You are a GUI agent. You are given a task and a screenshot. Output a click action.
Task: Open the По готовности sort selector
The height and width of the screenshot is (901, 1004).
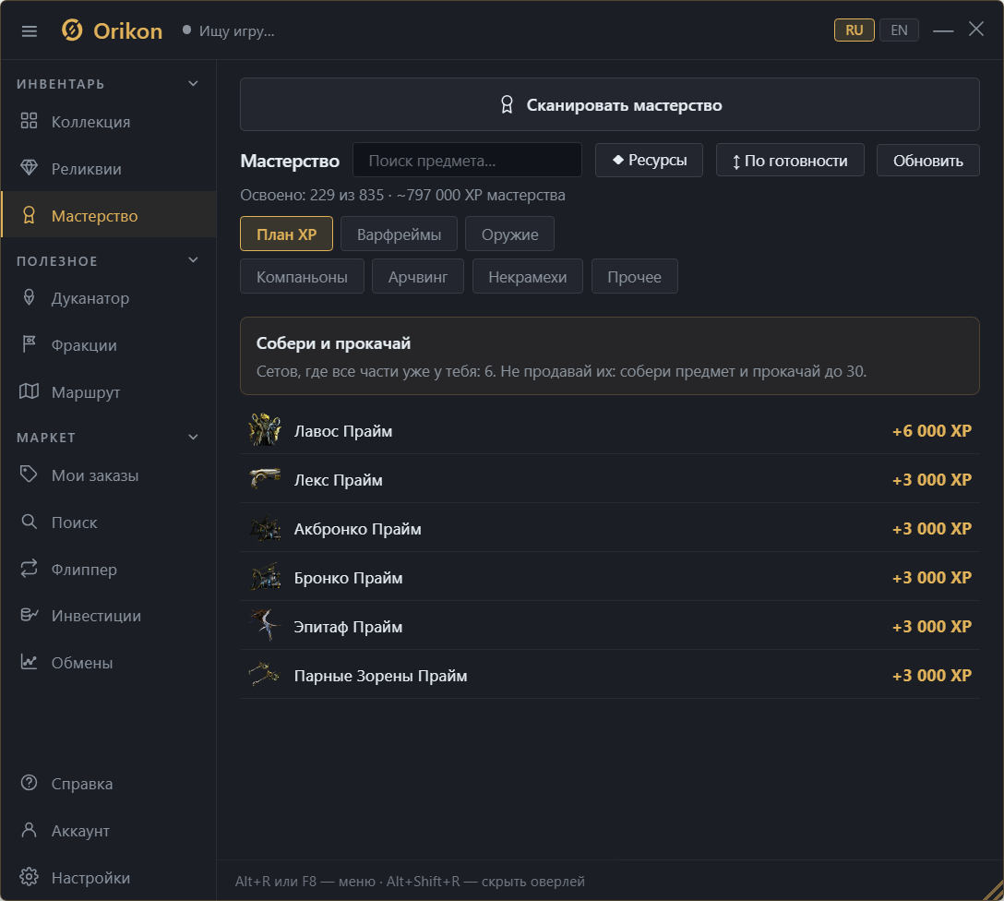click(790, 160)
